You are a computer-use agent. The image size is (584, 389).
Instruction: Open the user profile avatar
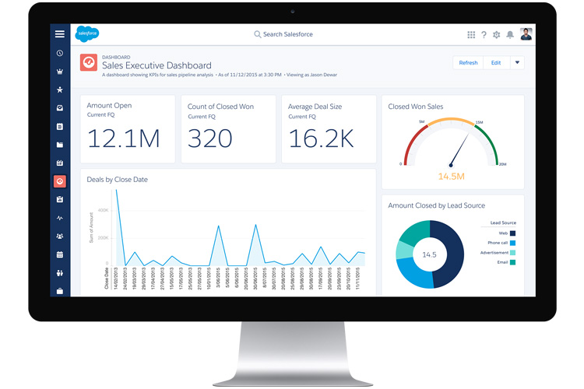coord(526,34)
